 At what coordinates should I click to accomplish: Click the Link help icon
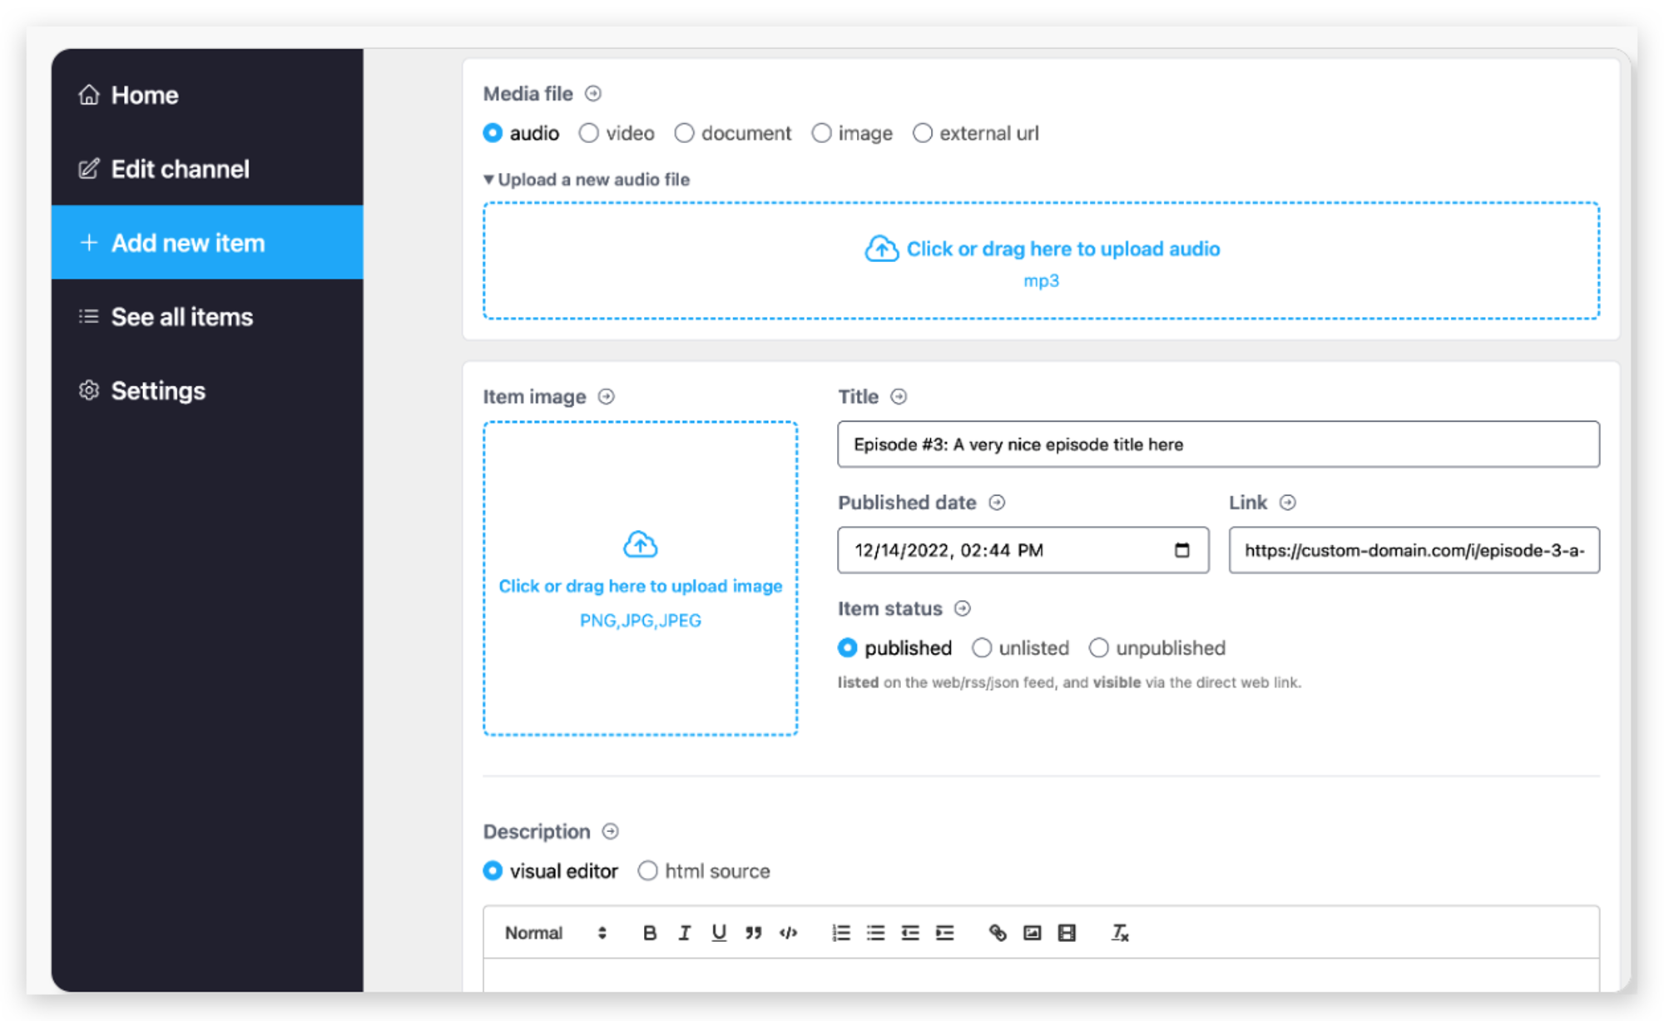point(1288,502)
